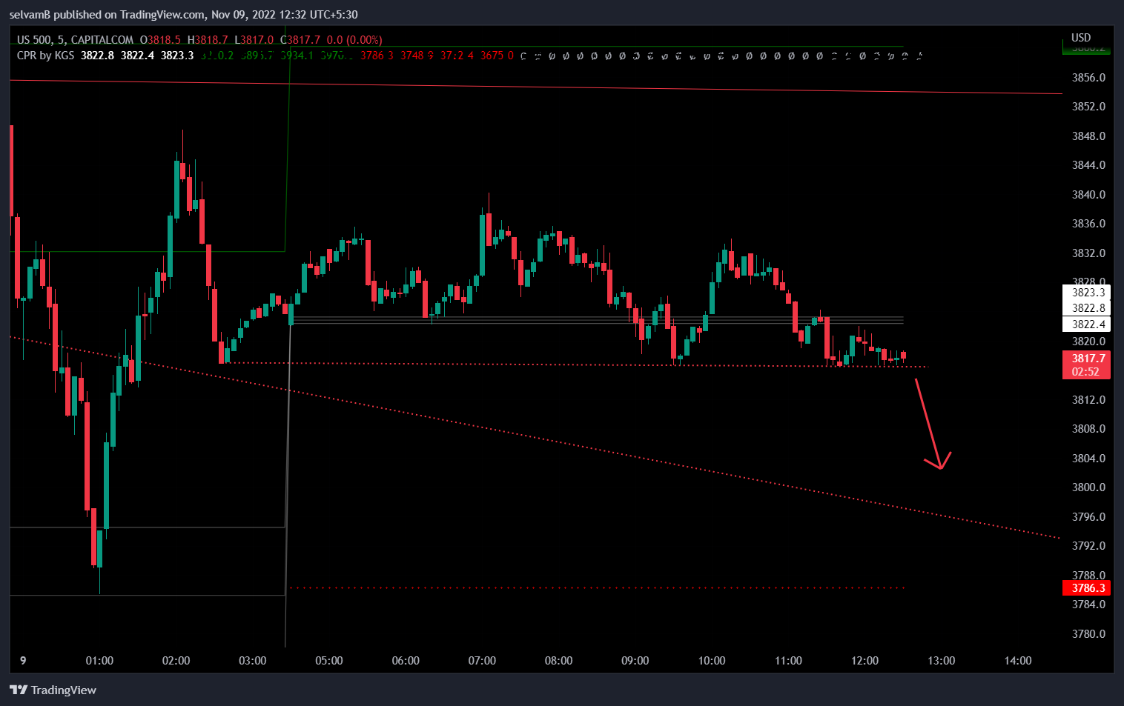Click the dark 3822.8 price tag on the axis
The height and width of the screenshot is (706, 1124).
[1088, 308]
